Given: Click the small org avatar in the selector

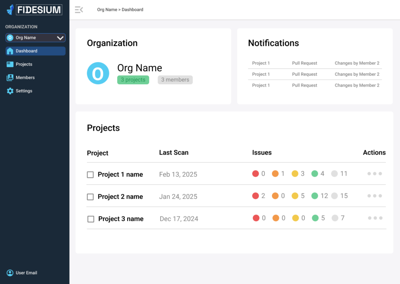Looking at the screenshot, I should point(10,38).
